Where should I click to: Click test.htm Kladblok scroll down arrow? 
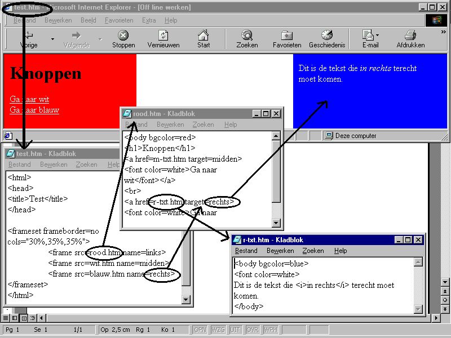(186, 300)
